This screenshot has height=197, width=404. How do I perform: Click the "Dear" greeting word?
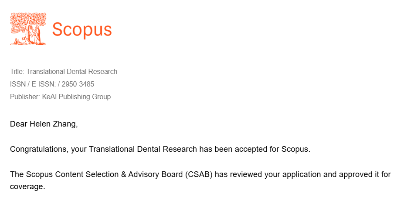pyautogui.click(x=19, y=124)
